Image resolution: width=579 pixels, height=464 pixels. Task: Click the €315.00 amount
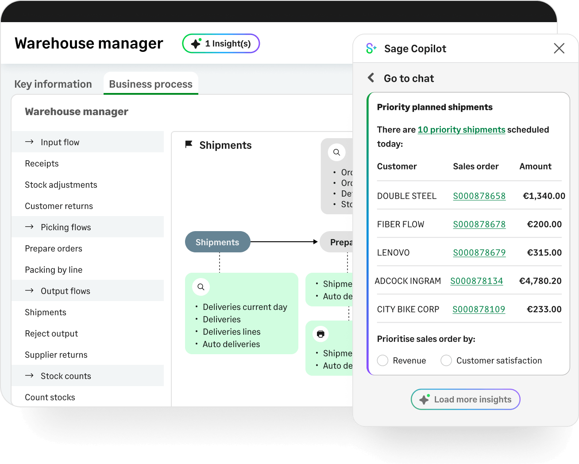544,253
